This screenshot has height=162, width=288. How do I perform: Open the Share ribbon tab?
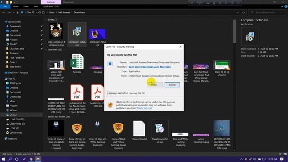26,6
